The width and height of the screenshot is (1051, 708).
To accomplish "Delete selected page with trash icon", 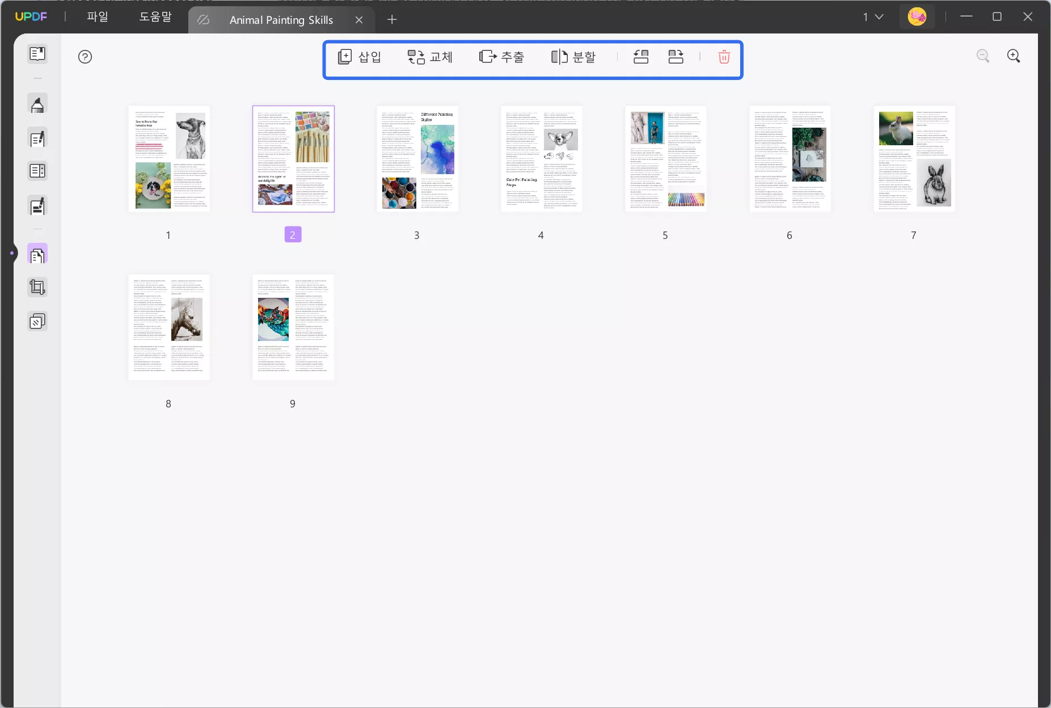I will 724,56.
